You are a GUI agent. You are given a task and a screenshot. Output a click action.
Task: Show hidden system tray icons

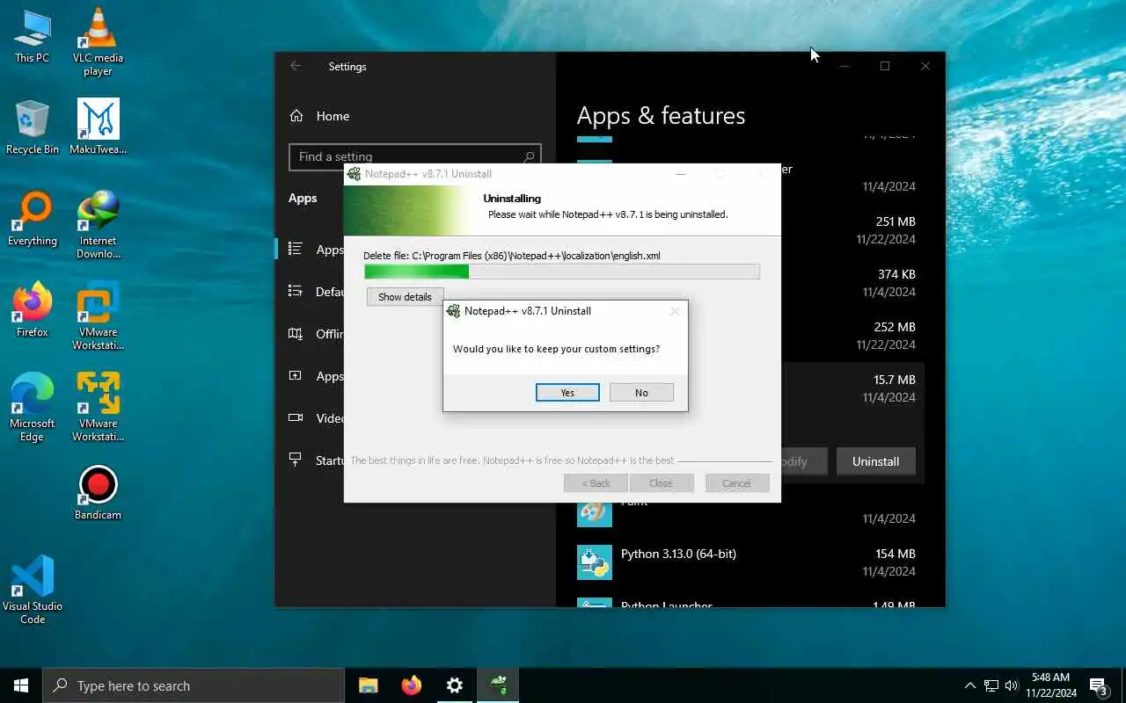click(x=970, y=685)
